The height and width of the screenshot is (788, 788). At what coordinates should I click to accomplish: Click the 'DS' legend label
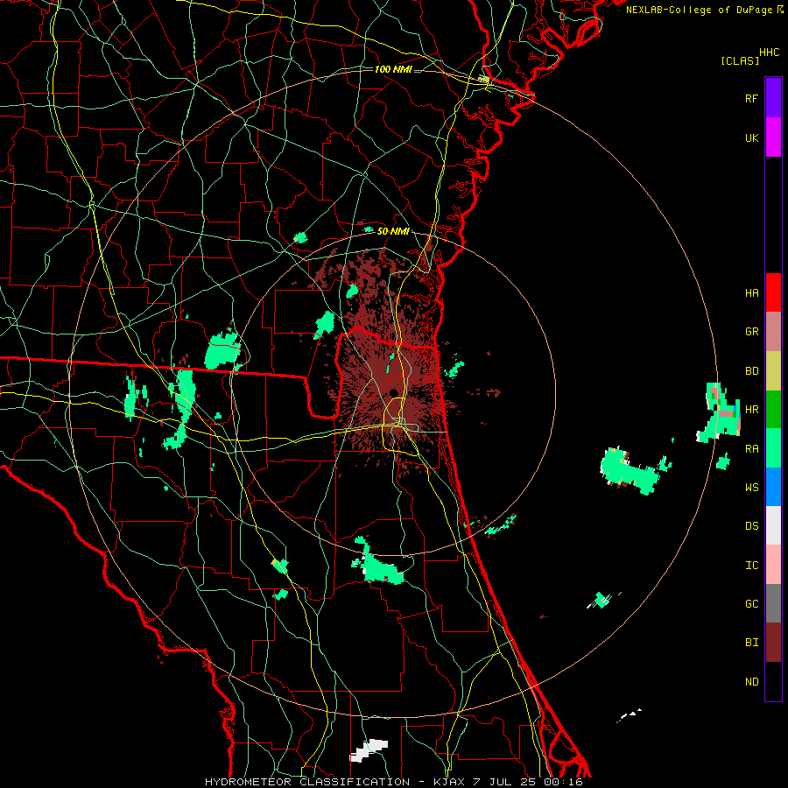tap(751, 526)
